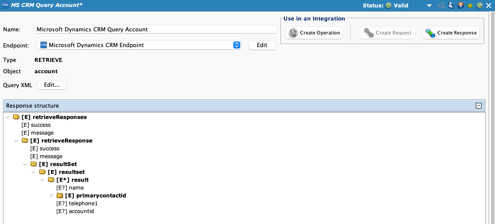Viewport: 495px width, 224px height.
Task: Open the Query XML Edit... button
Action: [x=52, y=85]
